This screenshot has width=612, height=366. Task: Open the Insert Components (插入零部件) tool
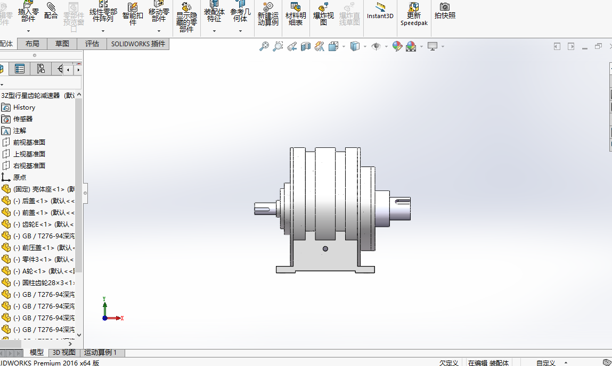click(x=28, y=11)
